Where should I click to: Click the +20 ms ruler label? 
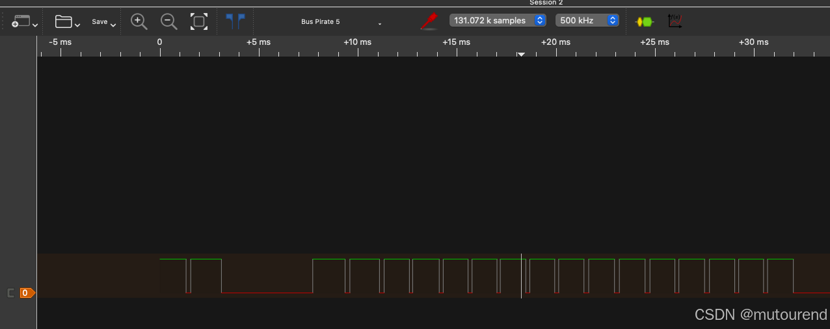tap(556, 42)
